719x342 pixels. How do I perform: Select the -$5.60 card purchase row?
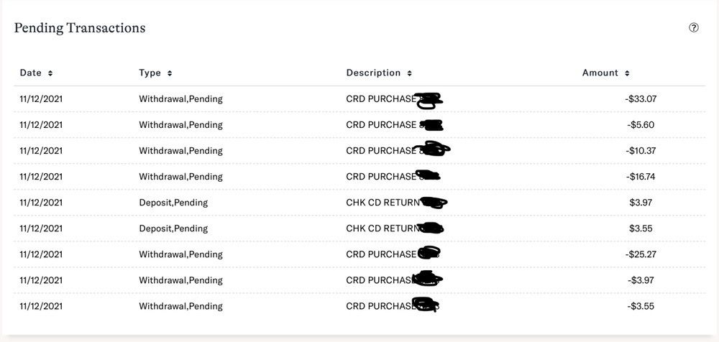coord(359,125)
